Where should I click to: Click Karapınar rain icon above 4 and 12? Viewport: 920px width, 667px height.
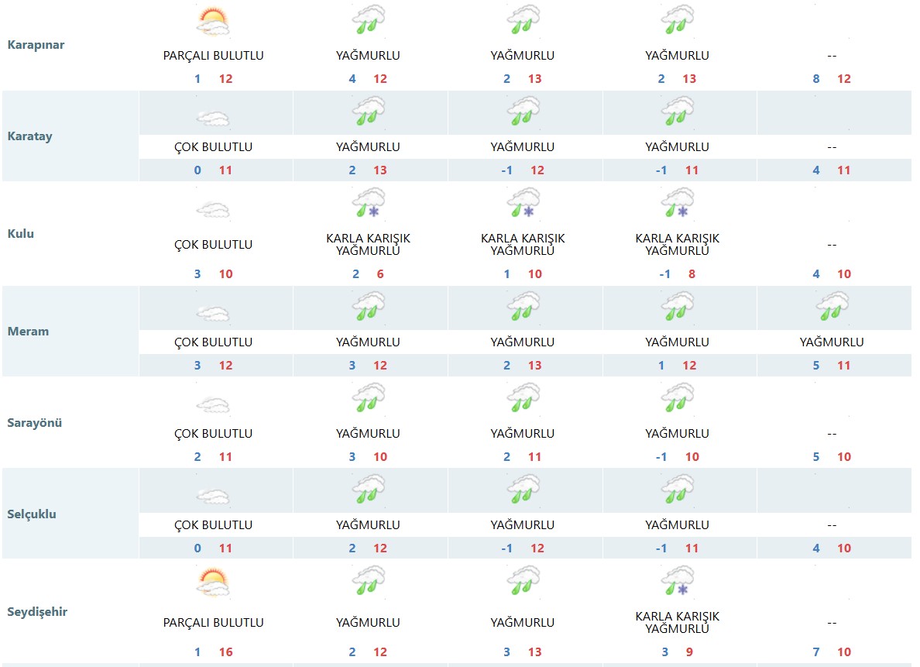pos(369,20)
